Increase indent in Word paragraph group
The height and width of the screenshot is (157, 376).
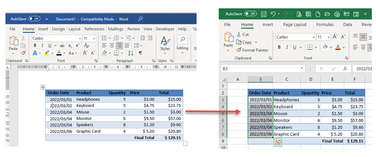click(150, 38)
